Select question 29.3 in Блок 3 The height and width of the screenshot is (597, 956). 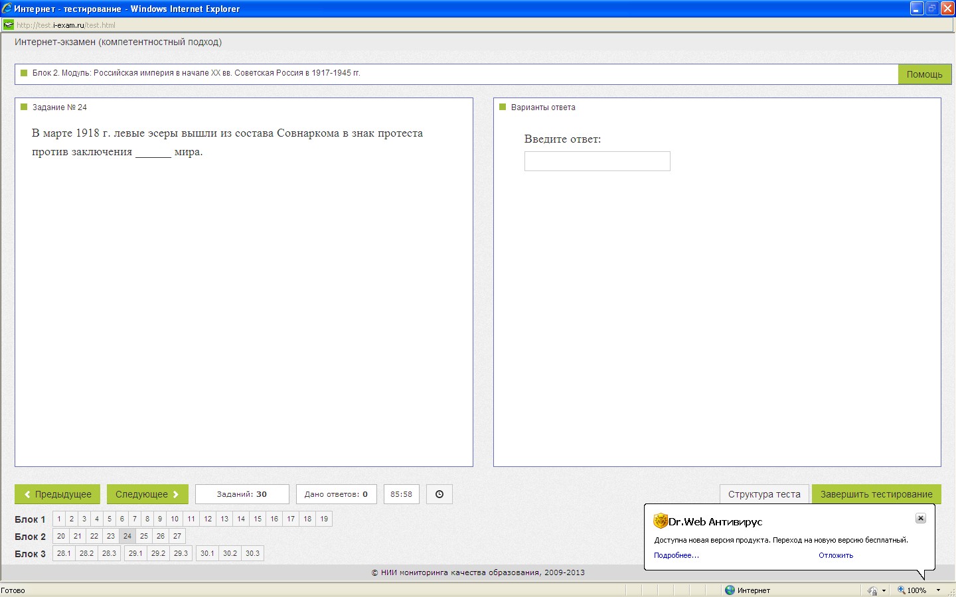pyautogui.click(x=181, y=553)
